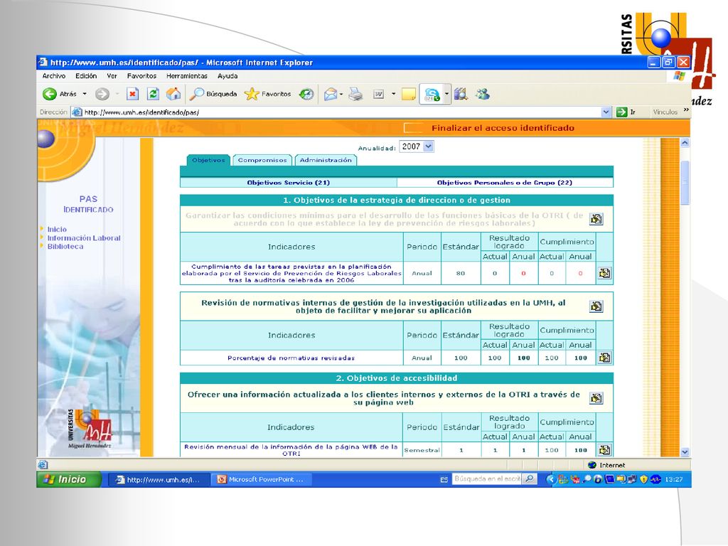Click the Edit with Word icon
Screen dimensions: 728x546
click(379, 95)
